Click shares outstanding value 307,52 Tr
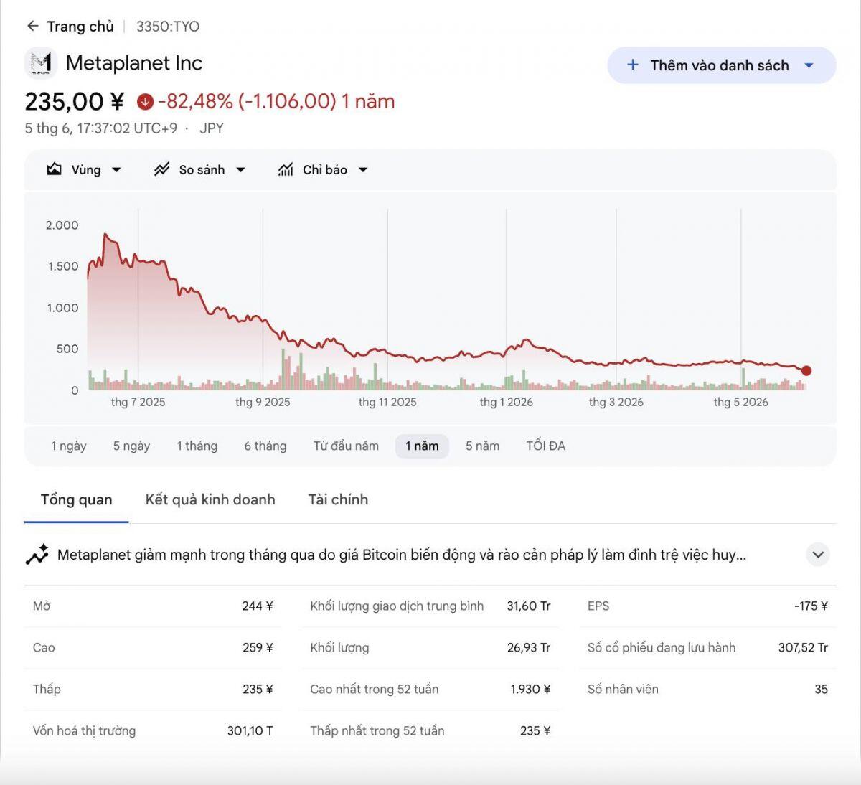 pyautogui.click(x=803, y=648)
